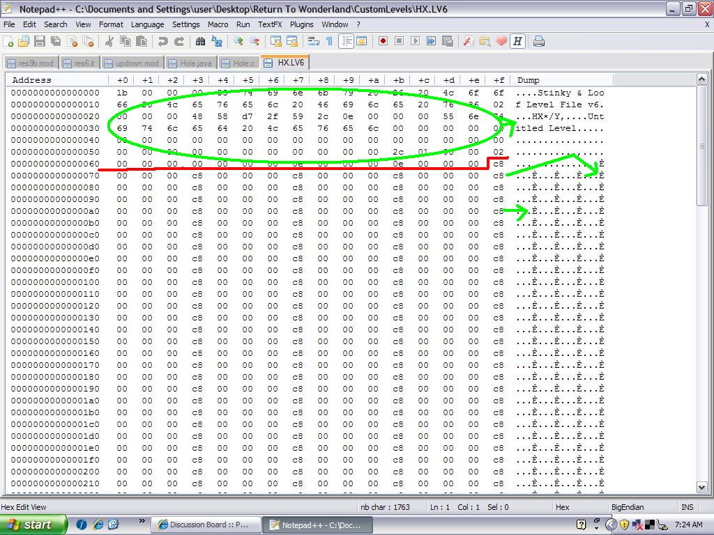Screen dimensions: 714x535
Task: Switch to the Hole.c tab
Action: (239, 63)
